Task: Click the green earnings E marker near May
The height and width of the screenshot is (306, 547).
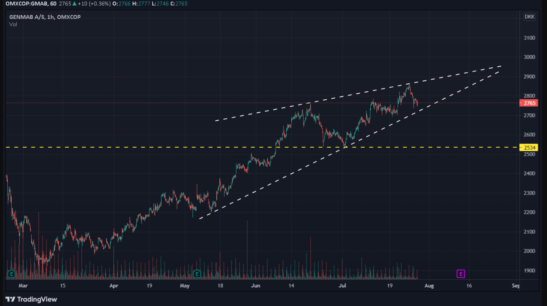Action: pos(197,274)
